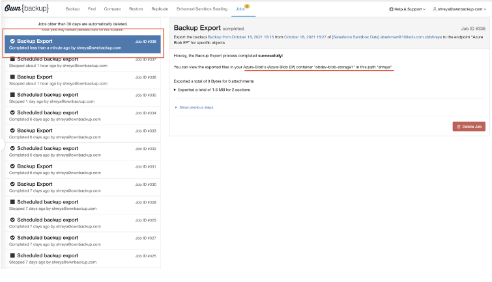The height and width of the screenshot is (282, 492).
Task: Go to the Backup menu
Action: (72, 8)
